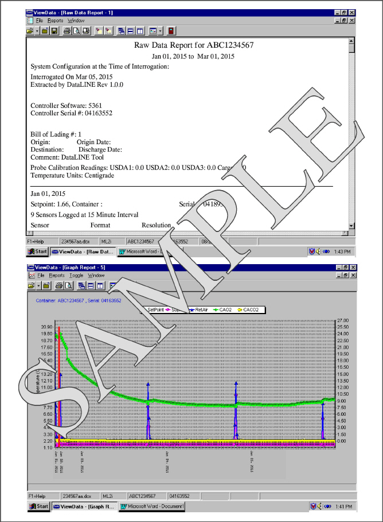Click 'ABC1234567' in Graph Report status bar
383x522 pixels.
[142, 496]
